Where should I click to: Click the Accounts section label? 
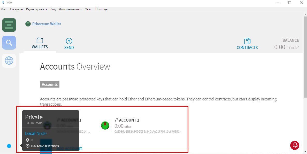50,84
